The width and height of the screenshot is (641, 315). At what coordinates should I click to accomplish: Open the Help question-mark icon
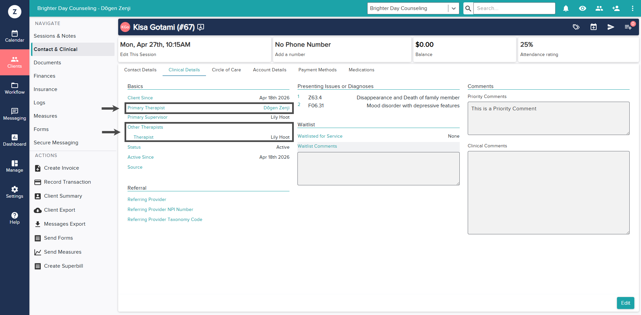point(15,218)
